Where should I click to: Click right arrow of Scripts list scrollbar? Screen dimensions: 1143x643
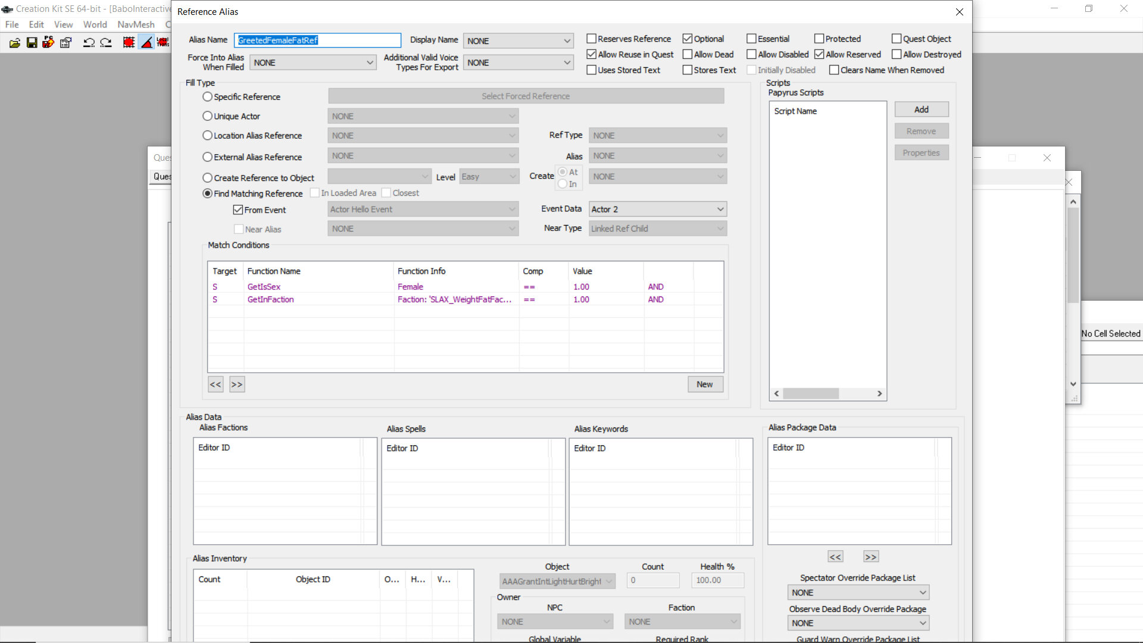[879, 394]
